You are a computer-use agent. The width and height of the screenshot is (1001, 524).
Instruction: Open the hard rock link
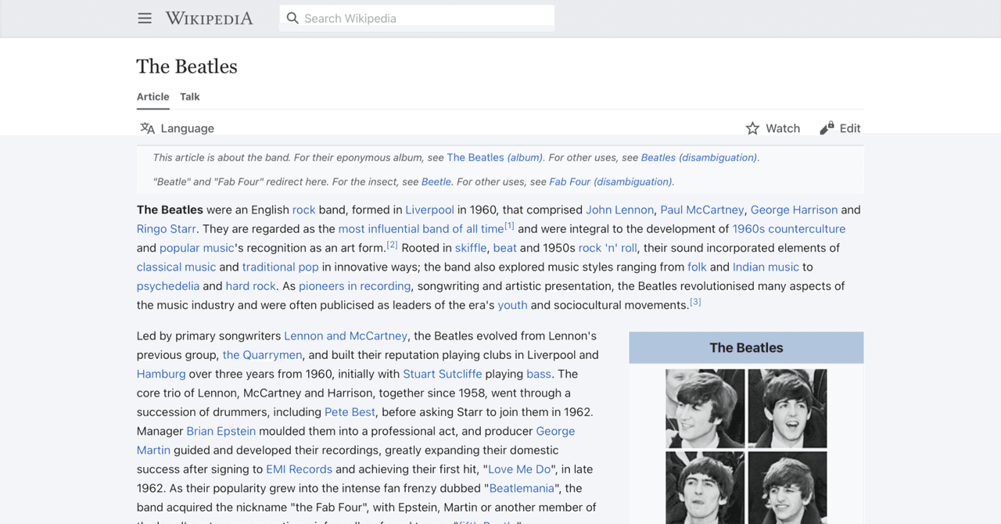tap(251, 286)
